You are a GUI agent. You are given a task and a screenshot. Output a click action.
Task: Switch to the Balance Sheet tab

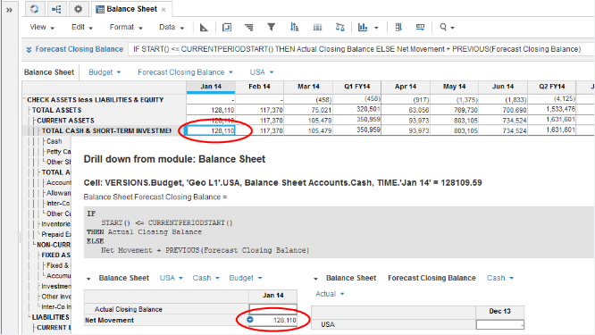click(131, 9)
